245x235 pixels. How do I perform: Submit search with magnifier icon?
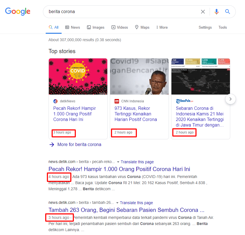tap(227, 11)
